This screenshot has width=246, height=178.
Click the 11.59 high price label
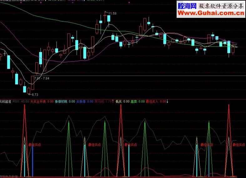112,13
